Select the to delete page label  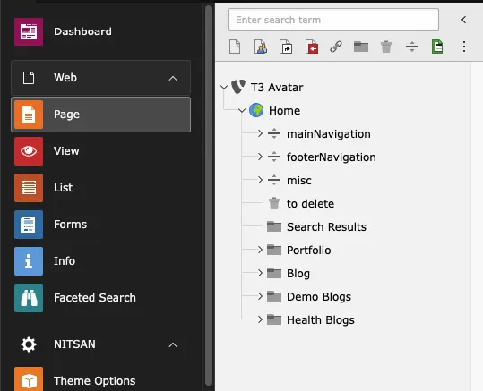click(x=310, y=204)
